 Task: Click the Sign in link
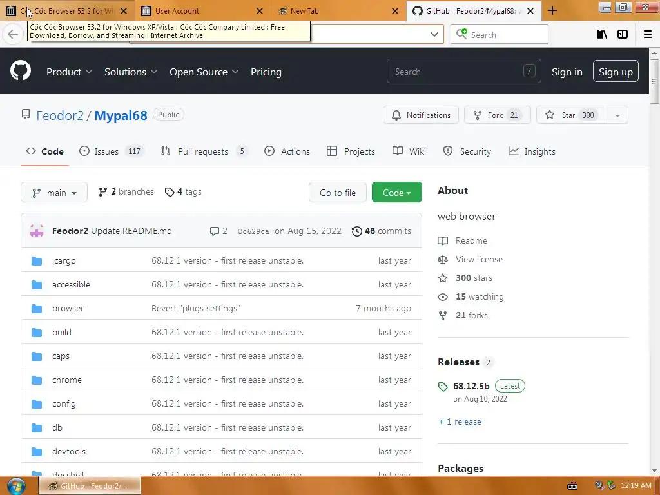567,72
